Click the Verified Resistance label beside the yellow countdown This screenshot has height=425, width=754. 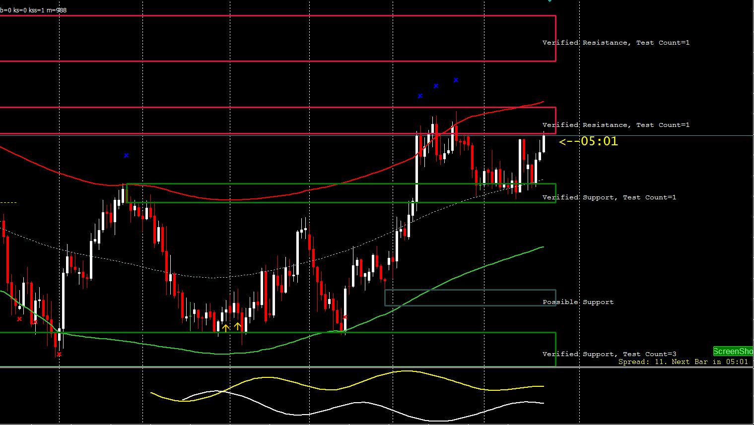(x=616, y=125)
